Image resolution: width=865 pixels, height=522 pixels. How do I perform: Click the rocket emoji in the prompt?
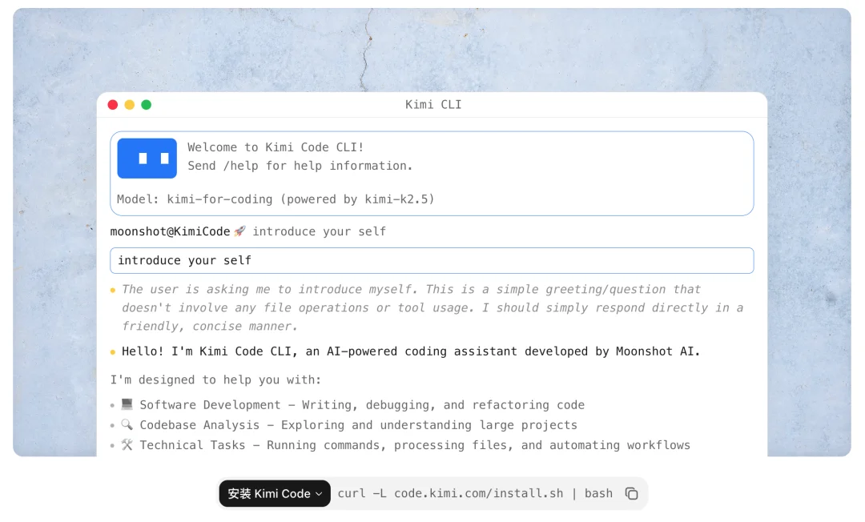[x=239, y=231]
